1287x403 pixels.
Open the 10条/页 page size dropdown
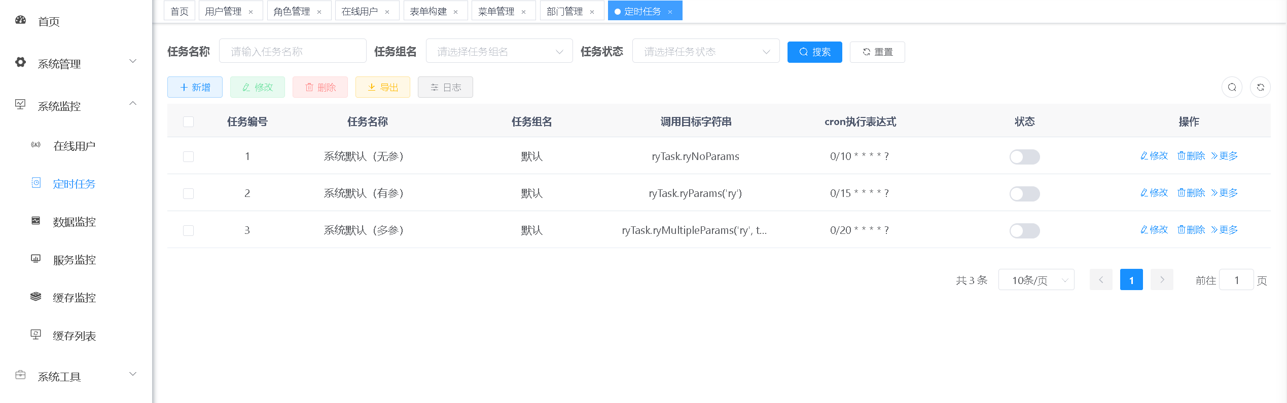point(1036,279)
